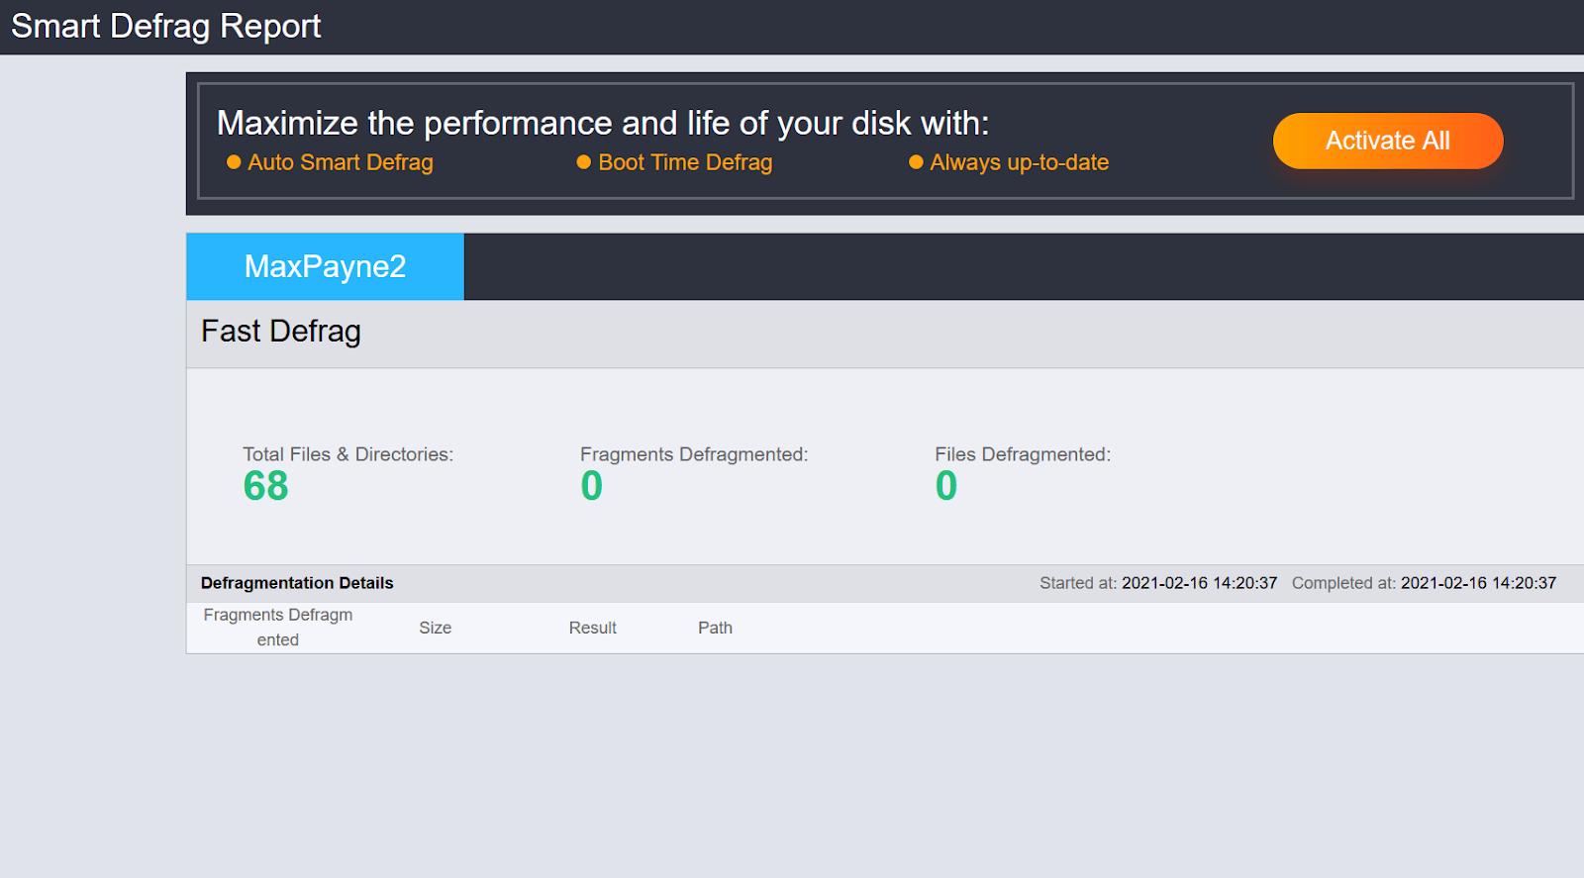Click the Defragmentation Details label
Screen dimensions: 1584x878
[x=297, y=583]
